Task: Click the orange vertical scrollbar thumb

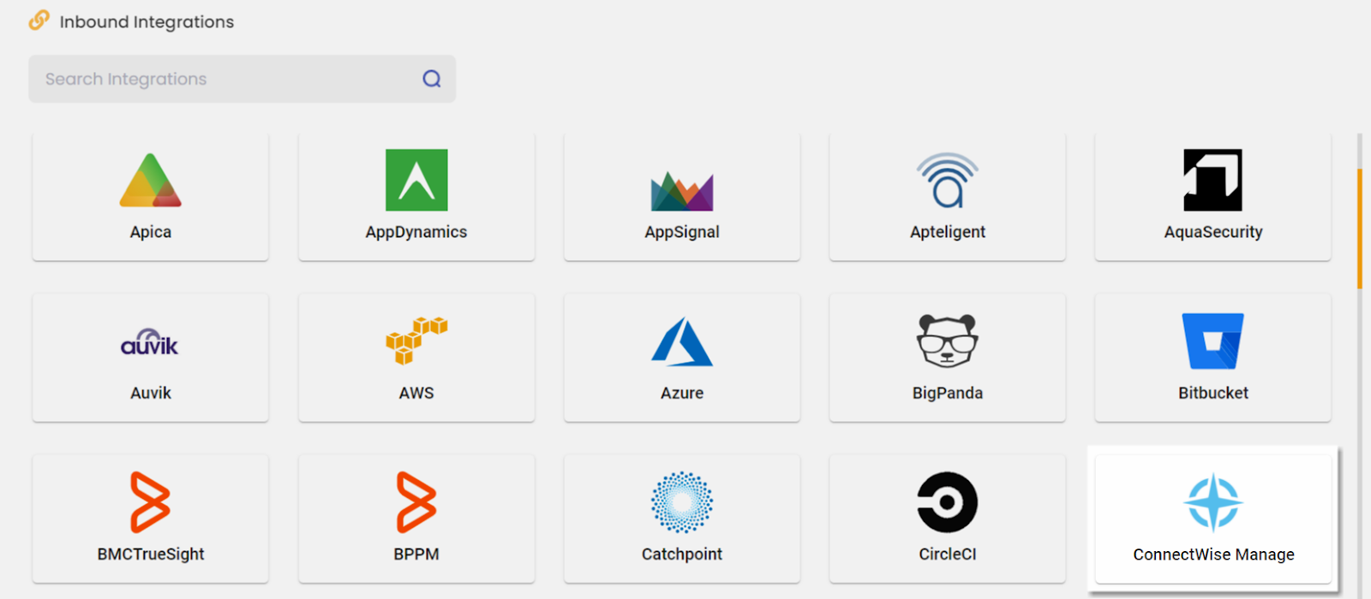Action: point(1360,228)
